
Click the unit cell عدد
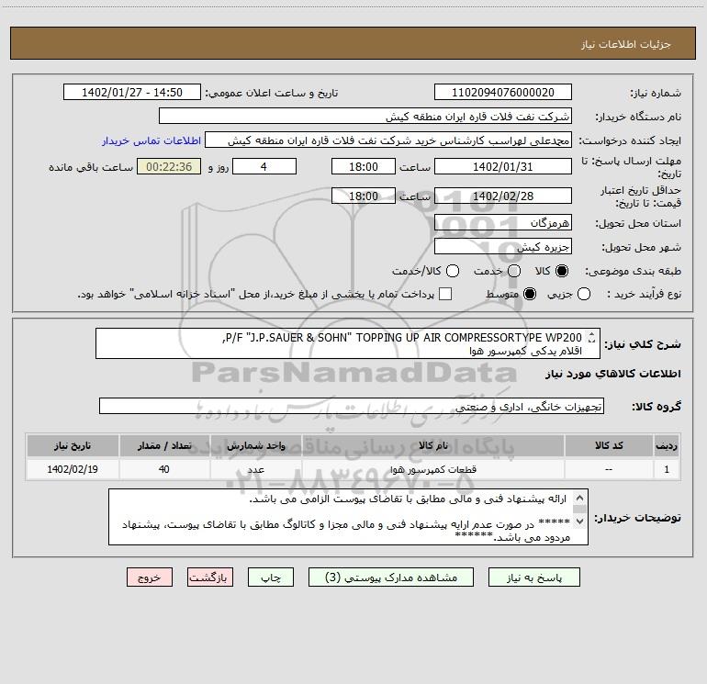coord(255,469)
